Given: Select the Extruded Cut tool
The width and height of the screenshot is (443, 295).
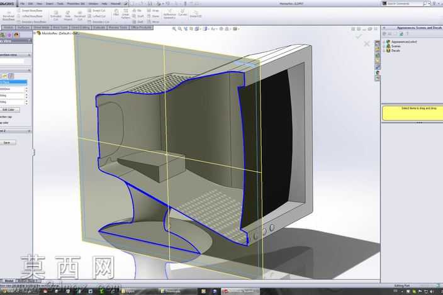Looking at the screenshot, I should coord(55,16).
